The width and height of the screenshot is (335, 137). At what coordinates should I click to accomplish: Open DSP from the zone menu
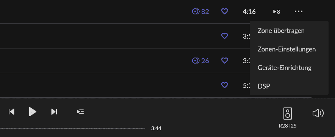(264, 86)
